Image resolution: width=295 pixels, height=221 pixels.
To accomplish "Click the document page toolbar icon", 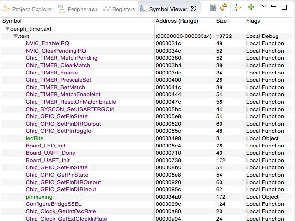I will [x=213, y=8].
